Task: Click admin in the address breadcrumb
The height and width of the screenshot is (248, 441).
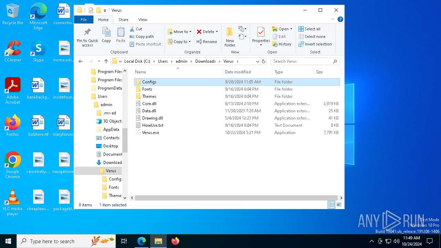Action: coord(182,61)
